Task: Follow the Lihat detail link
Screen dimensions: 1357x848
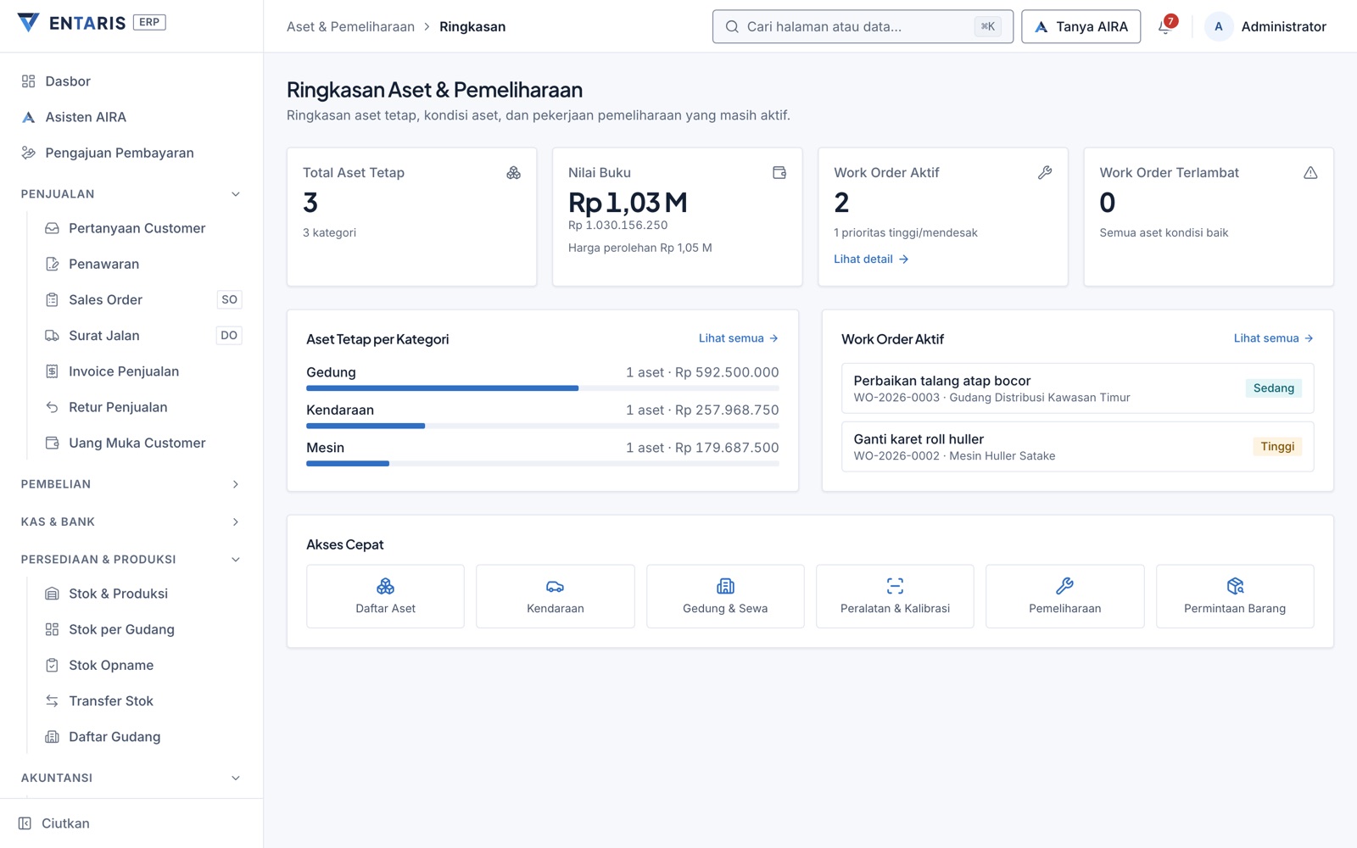Action: [871, 259]
